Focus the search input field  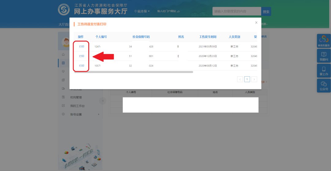pyautogui.click(x=237, y=12)
